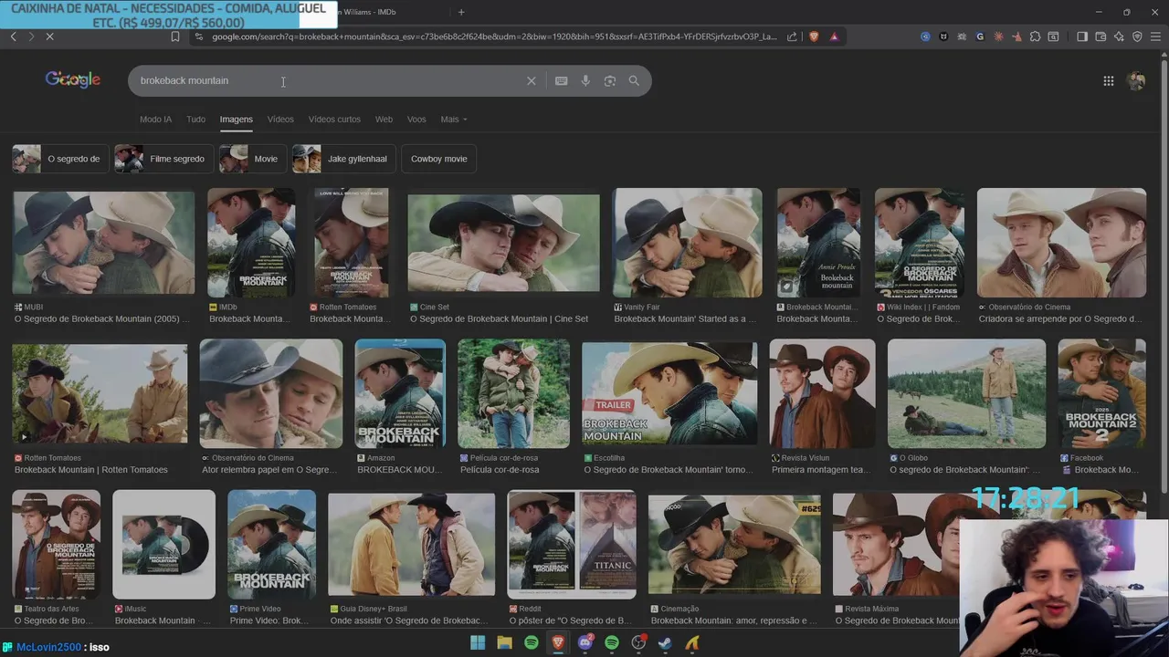This screenshot has height=657, width=1169.
Task: Start voice search with microphone icon
Action: (x=585, y=80)
